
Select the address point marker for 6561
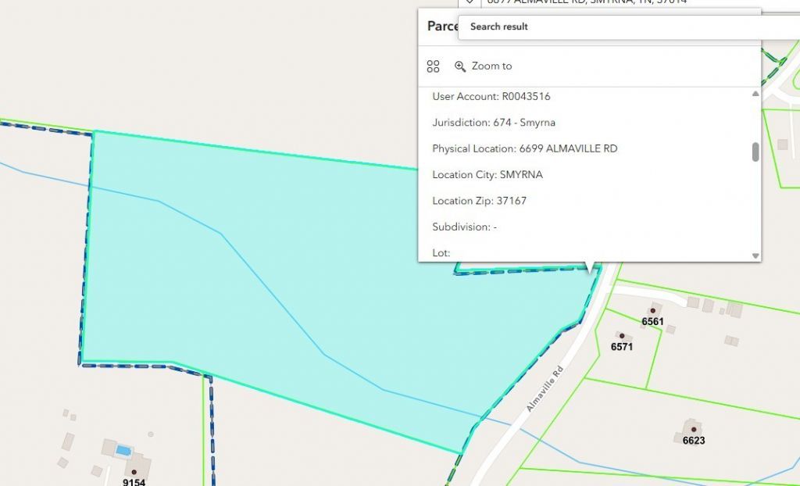[652, 310]
